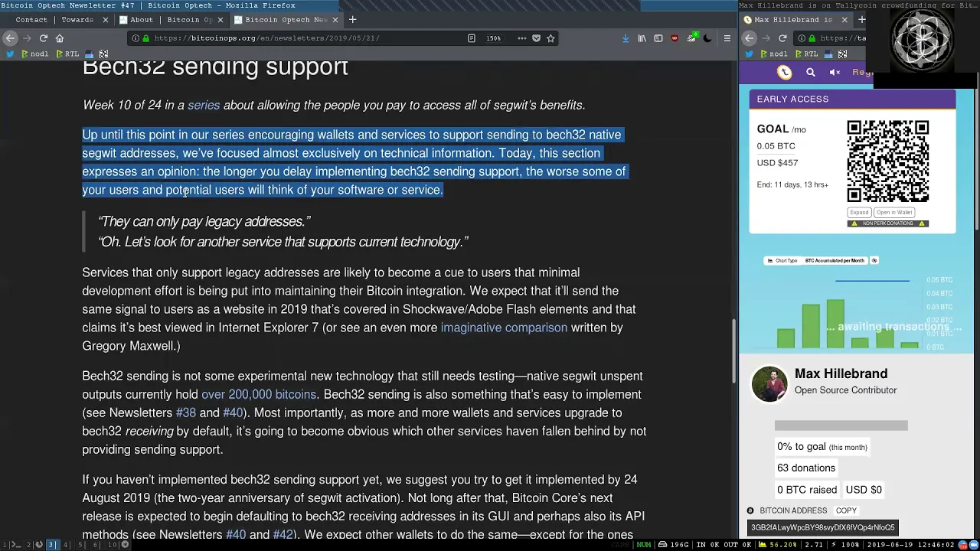Click Expand button under QR code

[x=859, y=212]
